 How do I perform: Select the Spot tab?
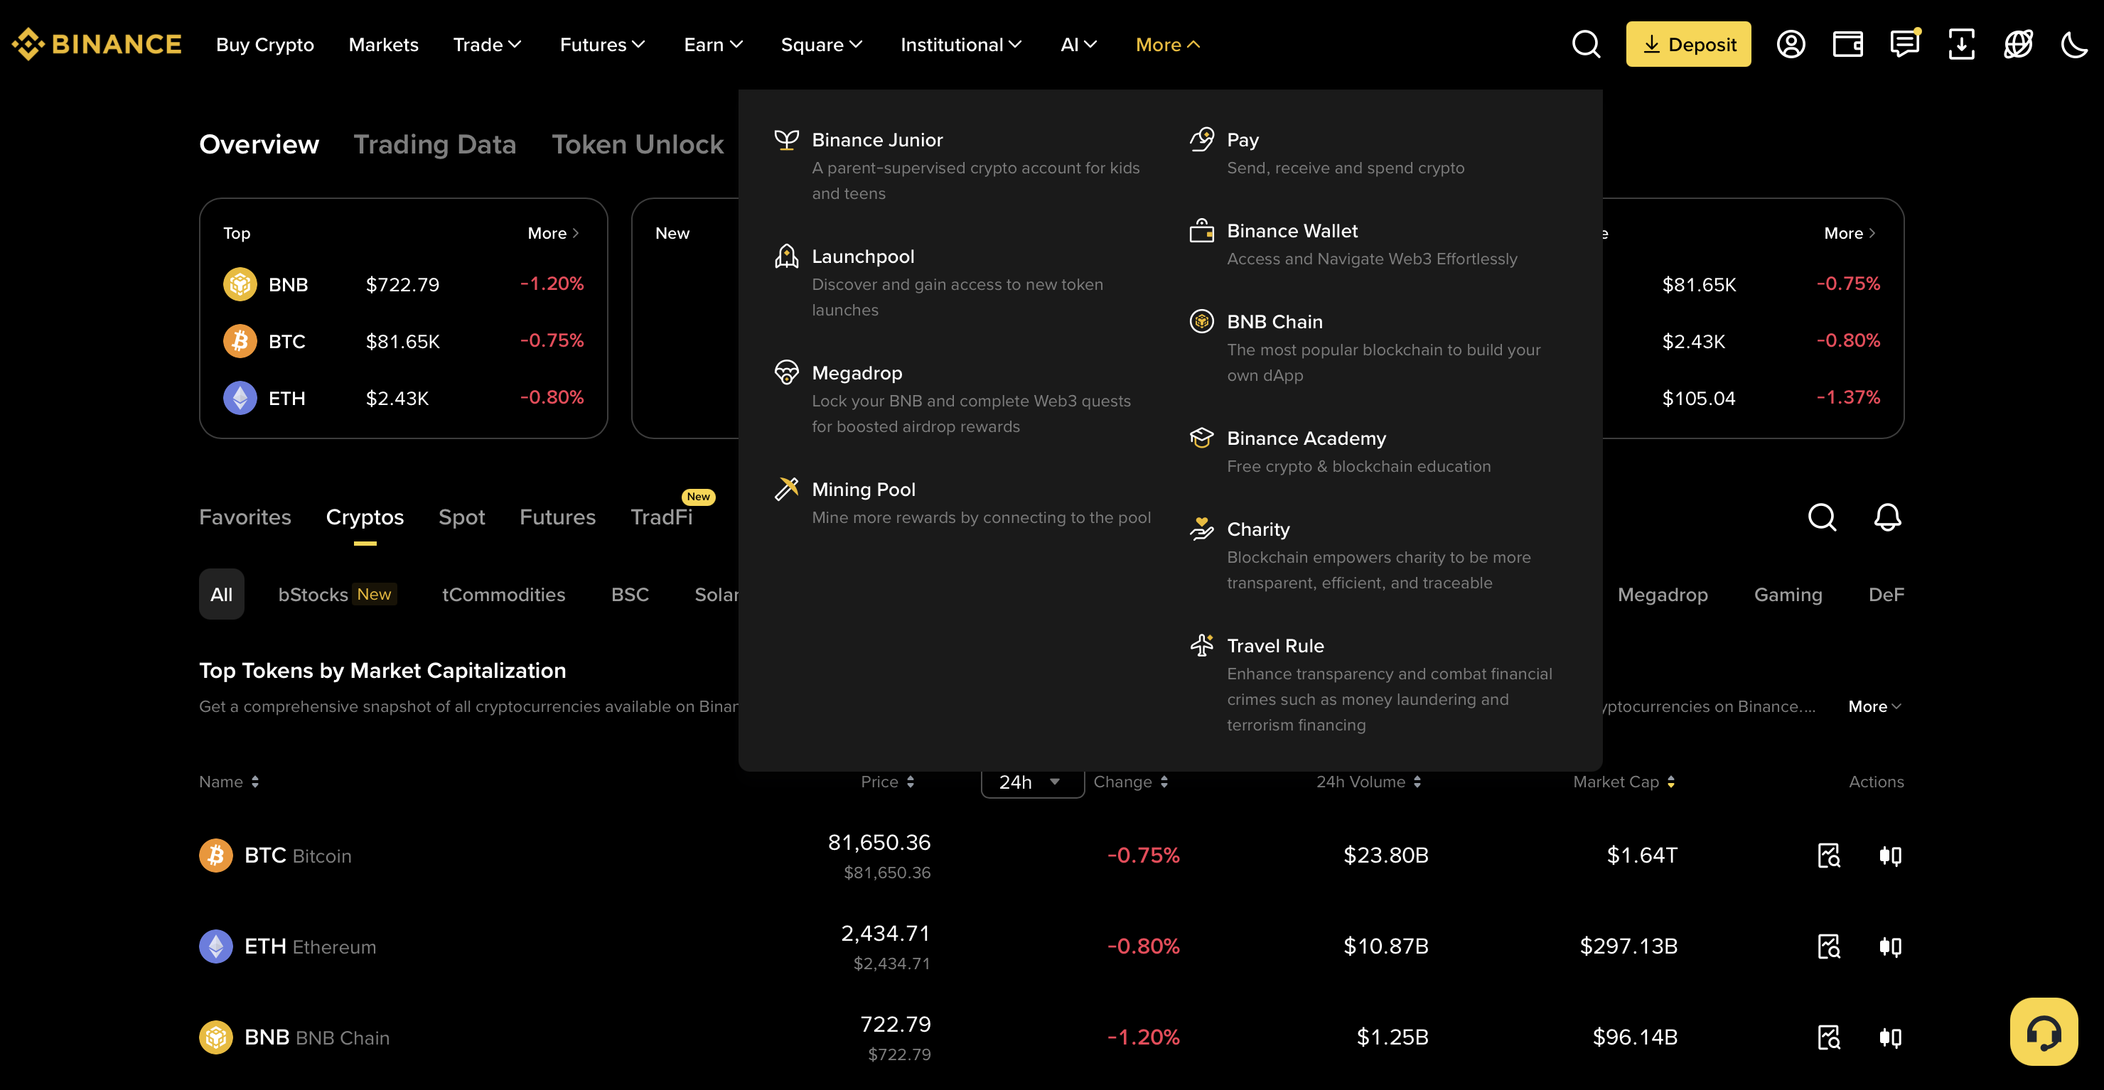click(x=461, y=517)
